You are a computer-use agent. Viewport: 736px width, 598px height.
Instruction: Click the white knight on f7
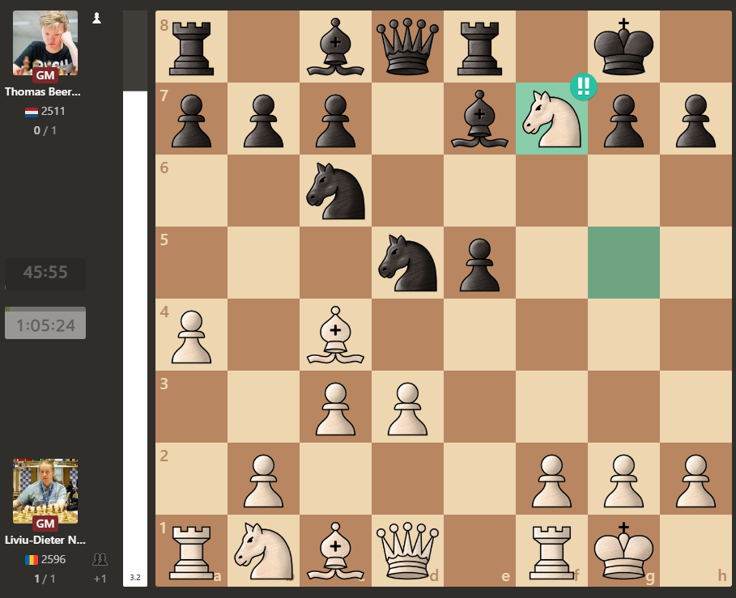point(551,118)
